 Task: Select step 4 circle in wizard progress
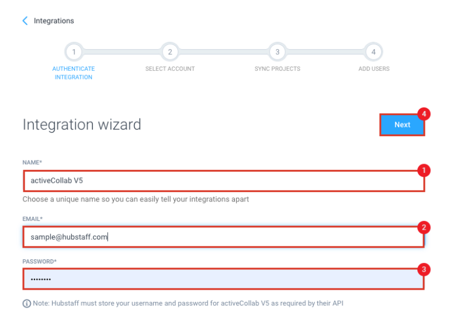point(374,52)
